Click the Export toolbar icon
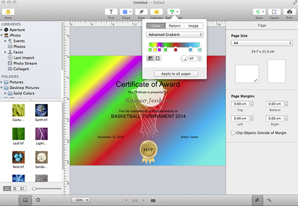Screen dimensions: 298x206 tap(274, 12)
